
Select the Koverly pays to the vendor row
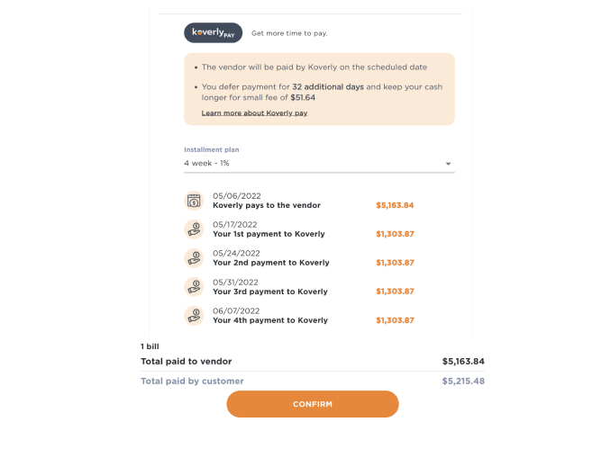[x=266, y=205]
